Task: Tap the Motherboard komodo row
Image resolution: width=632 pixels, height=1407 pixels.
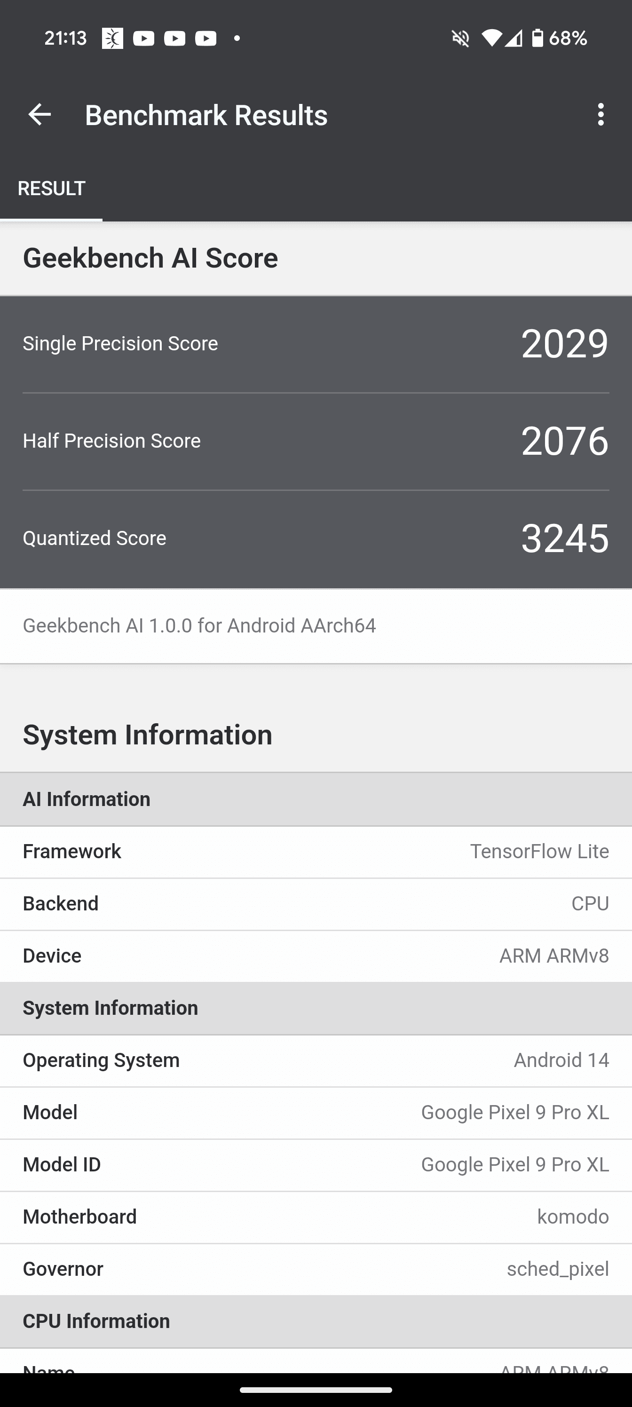Action: [316, 1217]
